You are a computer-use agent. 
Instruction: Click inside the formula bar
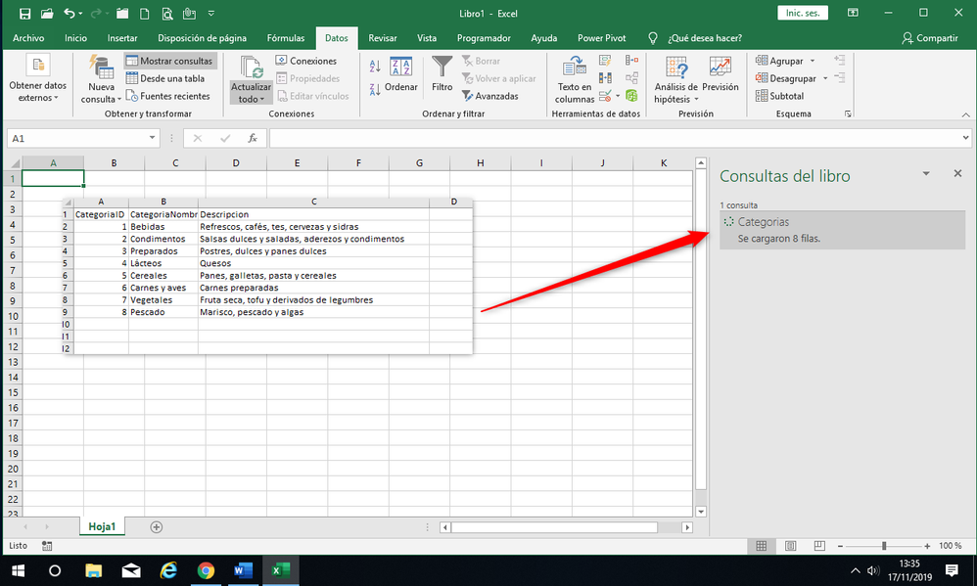point(614,138)
